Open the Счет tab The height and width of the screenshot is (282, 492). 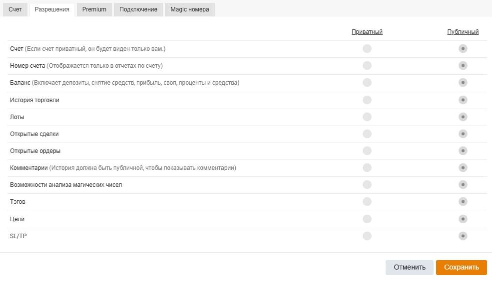point(15,9)
